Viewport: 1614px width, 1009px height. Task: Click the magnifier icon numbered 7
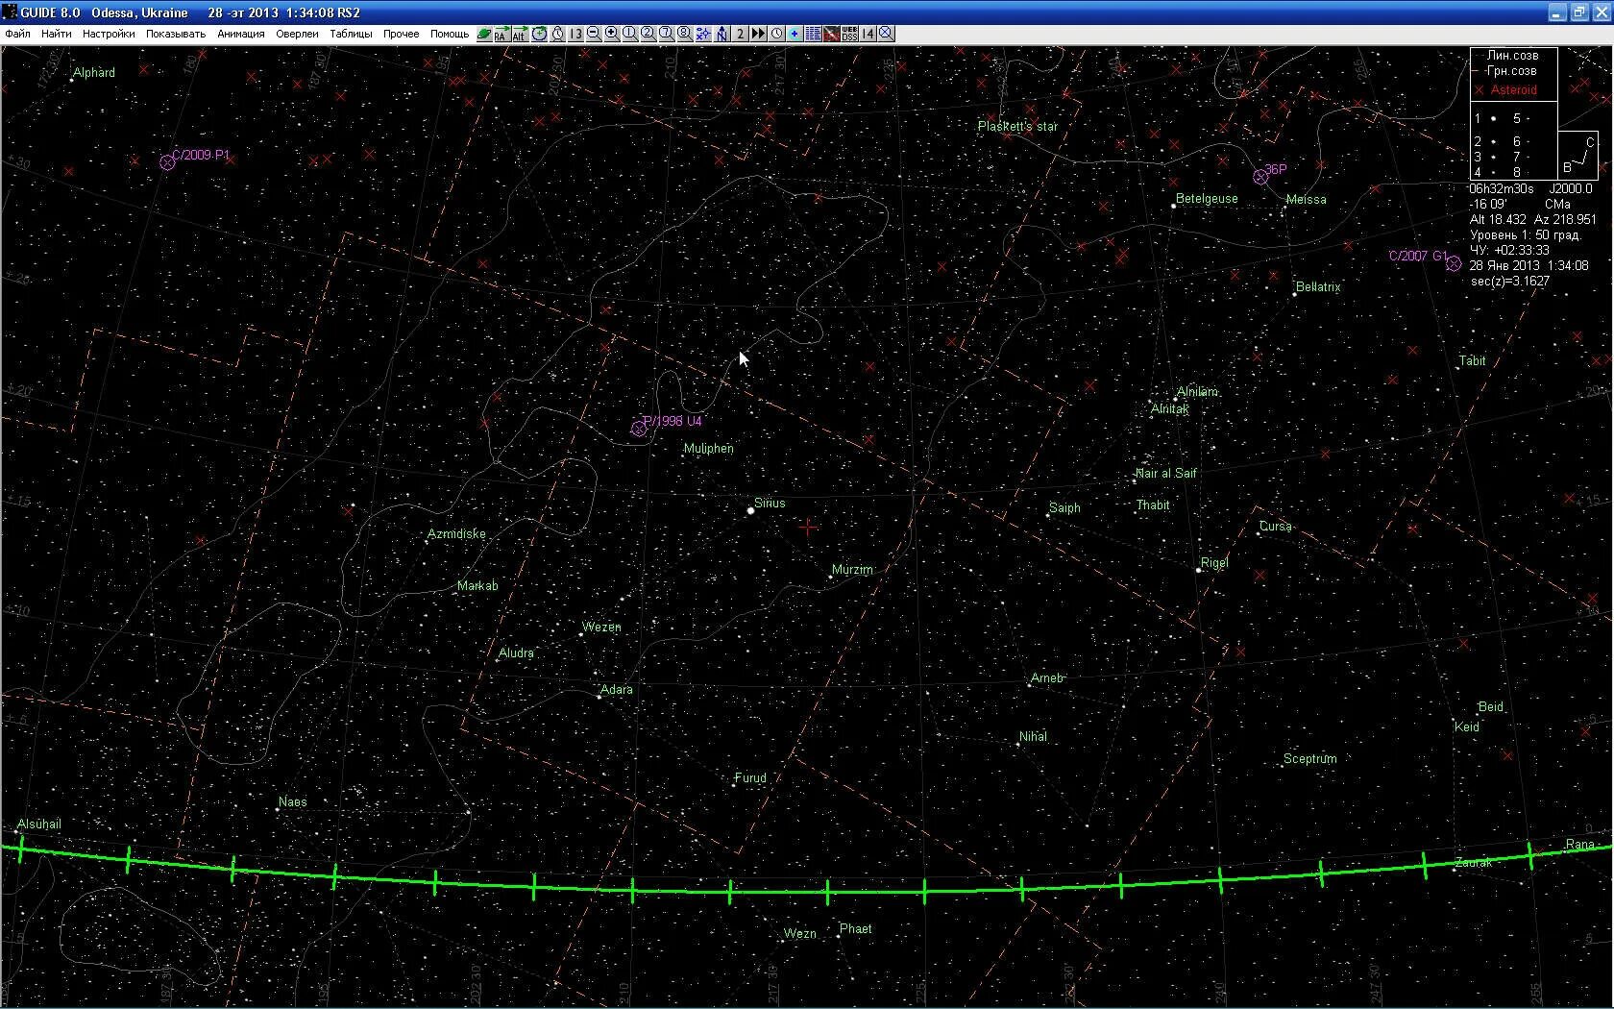[x=666, y=34]
